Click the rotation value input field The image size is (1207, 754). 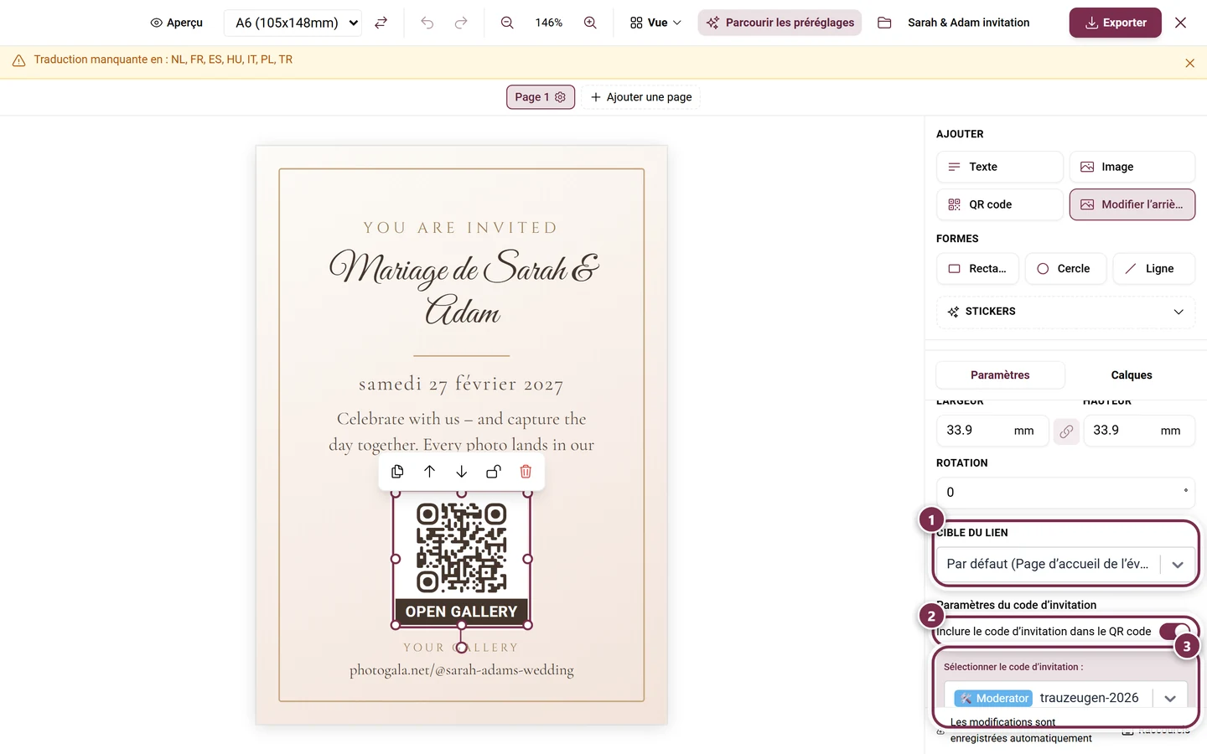pyautogui.click(x=1065, y=493)
